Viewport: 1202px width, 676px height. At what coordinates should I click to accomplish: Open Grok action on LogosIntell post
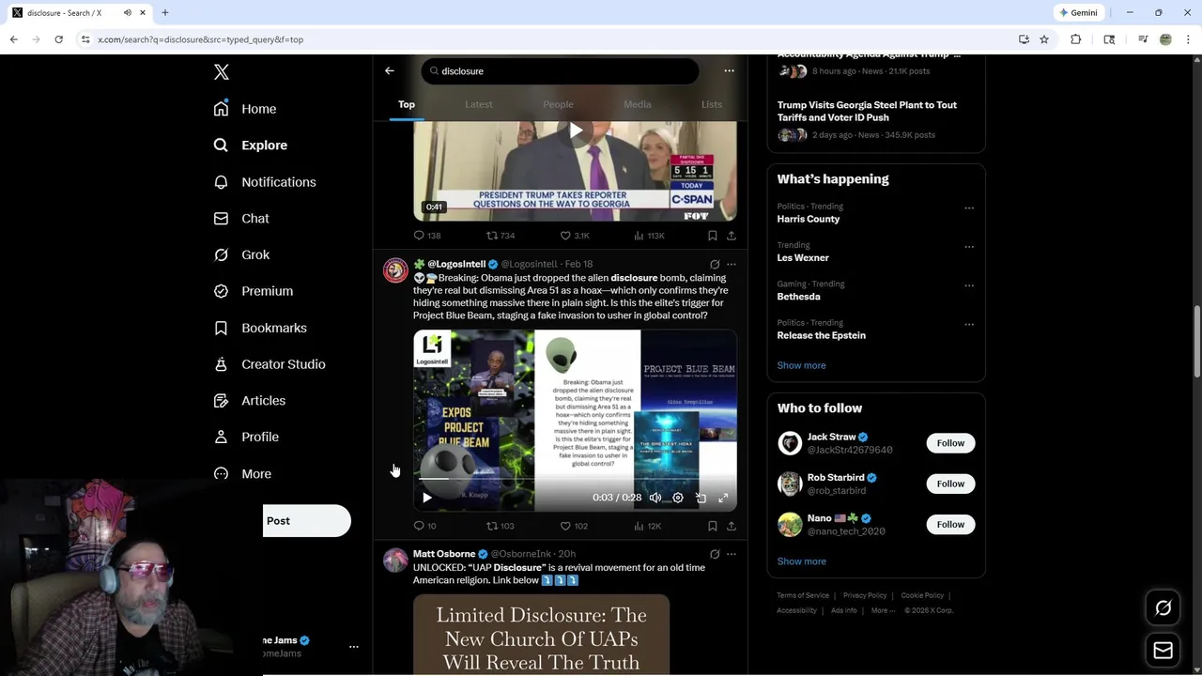click(x=715, y=265)
